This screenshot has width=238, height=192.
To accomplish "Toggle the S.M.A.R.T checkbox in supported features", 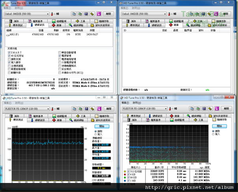I will tap(9, 52).
